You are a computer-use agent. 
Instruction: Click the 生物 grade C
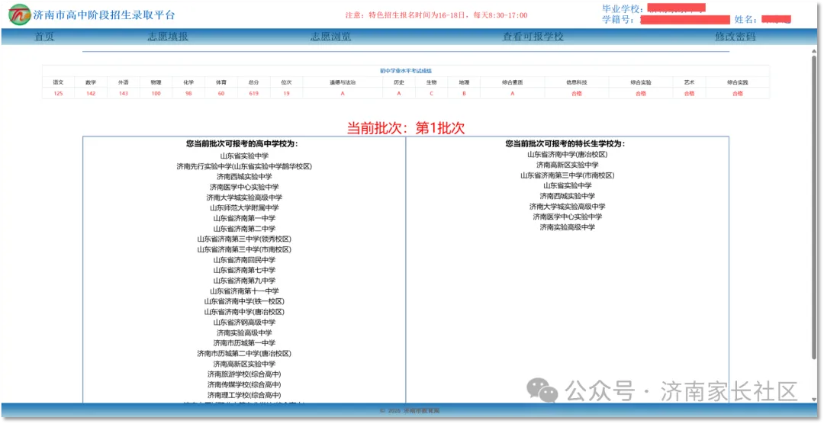click(x=431, y=94)
